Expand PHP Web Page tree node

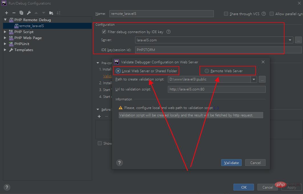[x=5, y=38]
